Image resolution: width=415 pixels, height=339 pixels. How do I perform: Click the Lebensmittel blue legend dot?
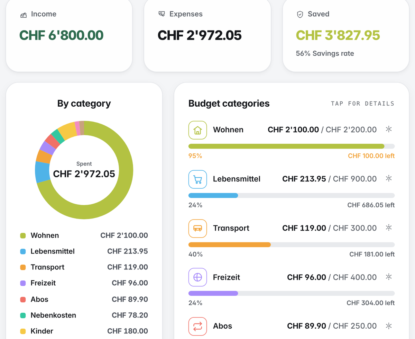click(23, 252)
